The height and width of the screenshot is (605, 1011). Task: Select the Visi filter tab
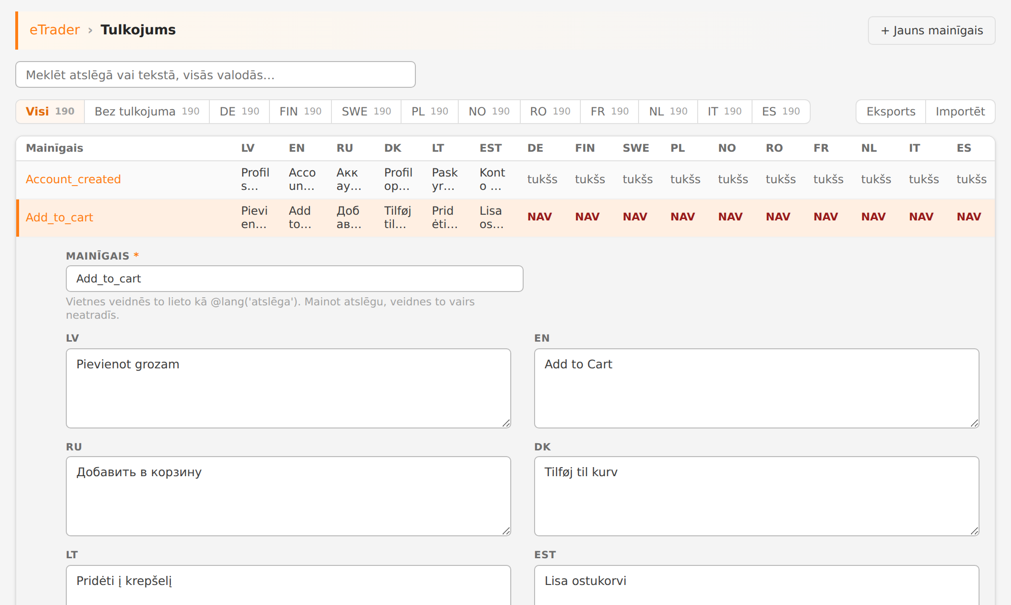coord(50,111)
